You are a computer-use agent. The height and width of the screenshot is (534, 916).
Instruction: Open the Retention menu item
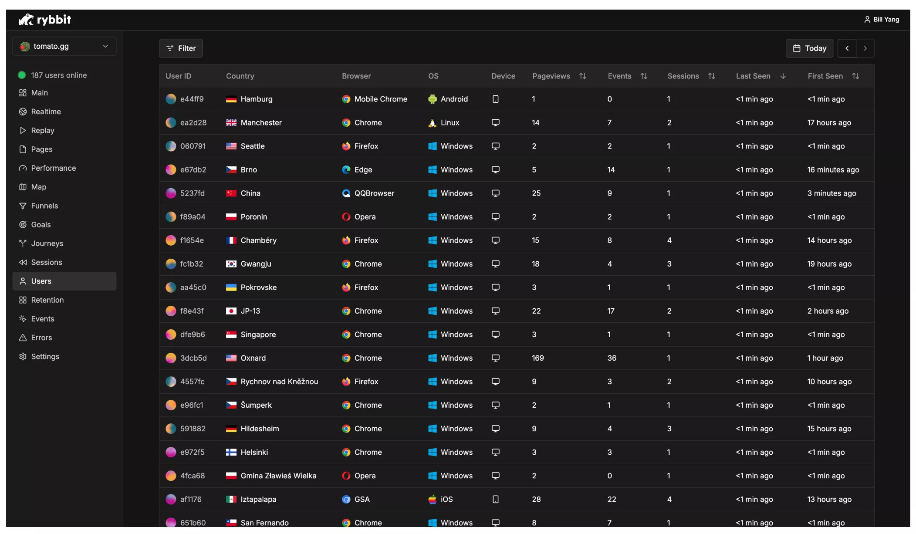click(47, 300)
